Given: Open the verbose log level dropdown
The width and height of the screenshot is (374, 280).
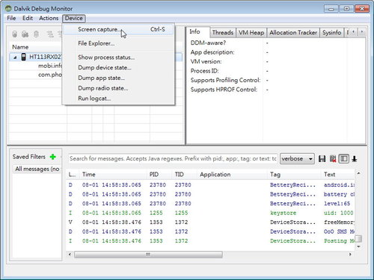Looking at the screenshot, I should coord(297,159).
